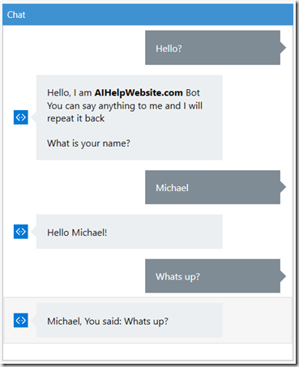Select the Michael user message bubble
299x367 pixels.
212,187
